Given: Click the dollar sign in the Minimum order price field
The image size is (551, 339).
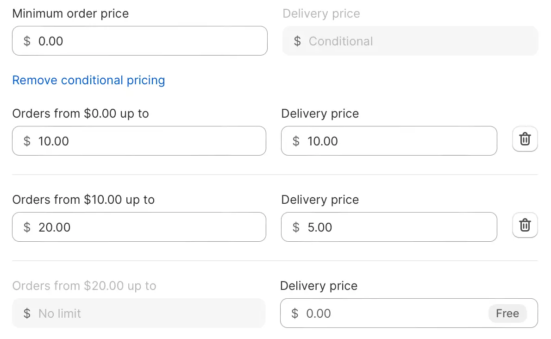Looking at the screenshot, I should coord(27,41).
